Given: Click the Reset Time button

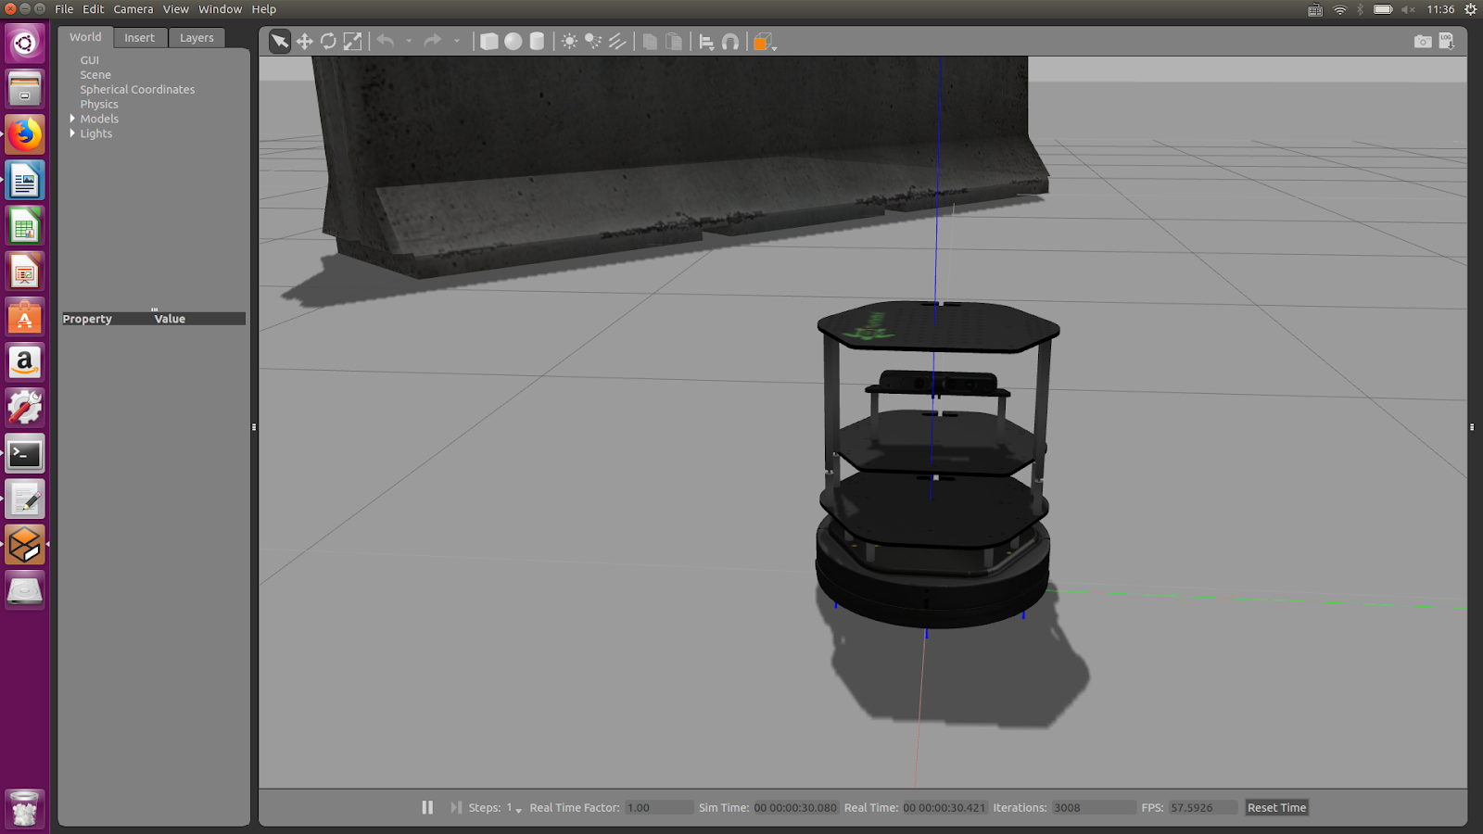Looking at the screenshot, I should tap(1276, 808).
